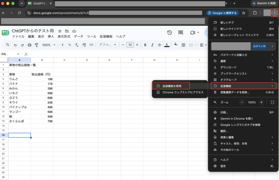Redo action in Sheets toolbar

click(x=22, y=45)
